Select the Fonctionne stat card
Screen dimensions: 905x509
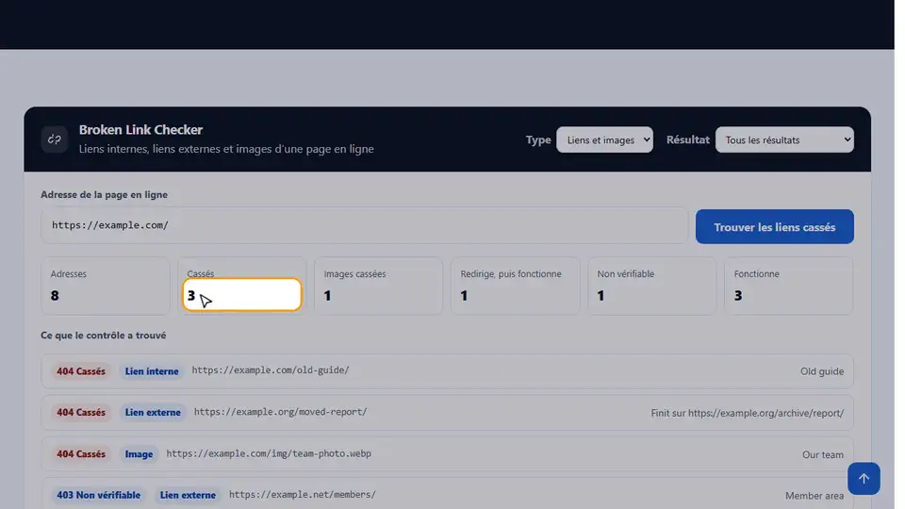coord(789,286)
